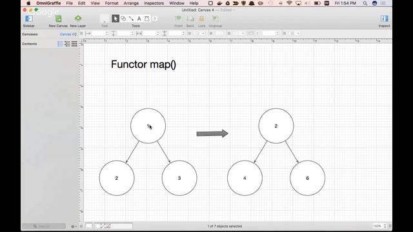Viewport: 413px width, 232px height.
Task: Click the Y position input field
Action: pos(124,34)
